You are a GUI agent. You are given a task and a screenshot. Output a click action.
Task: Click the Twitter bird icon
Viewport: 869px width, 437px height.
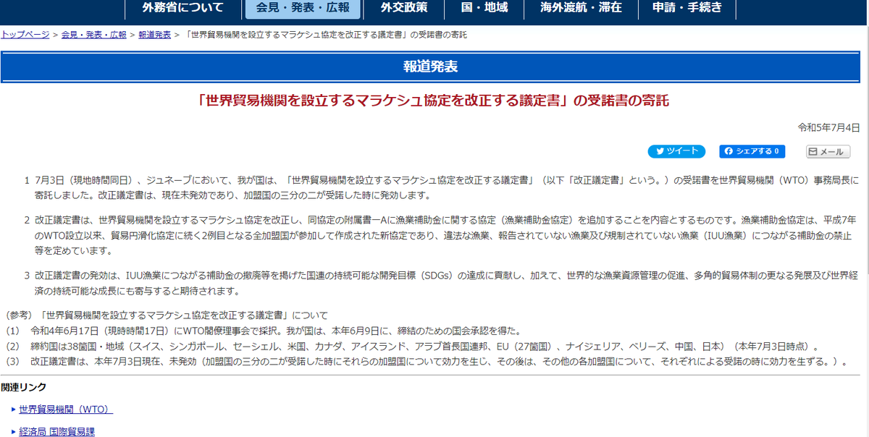pyautogui.click(x=660, y=151)
